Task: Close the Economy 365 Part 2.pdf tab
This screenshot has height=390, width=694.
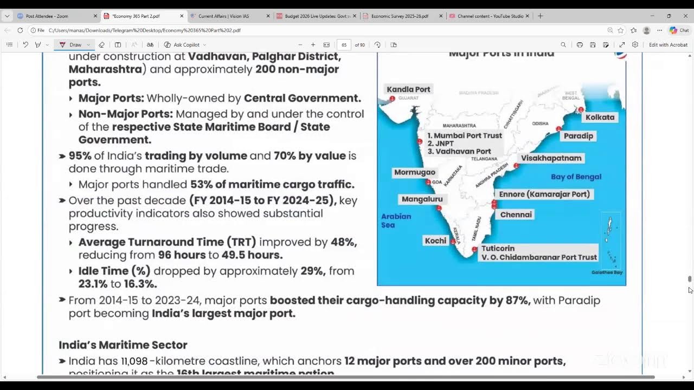Action: [182, 16]
